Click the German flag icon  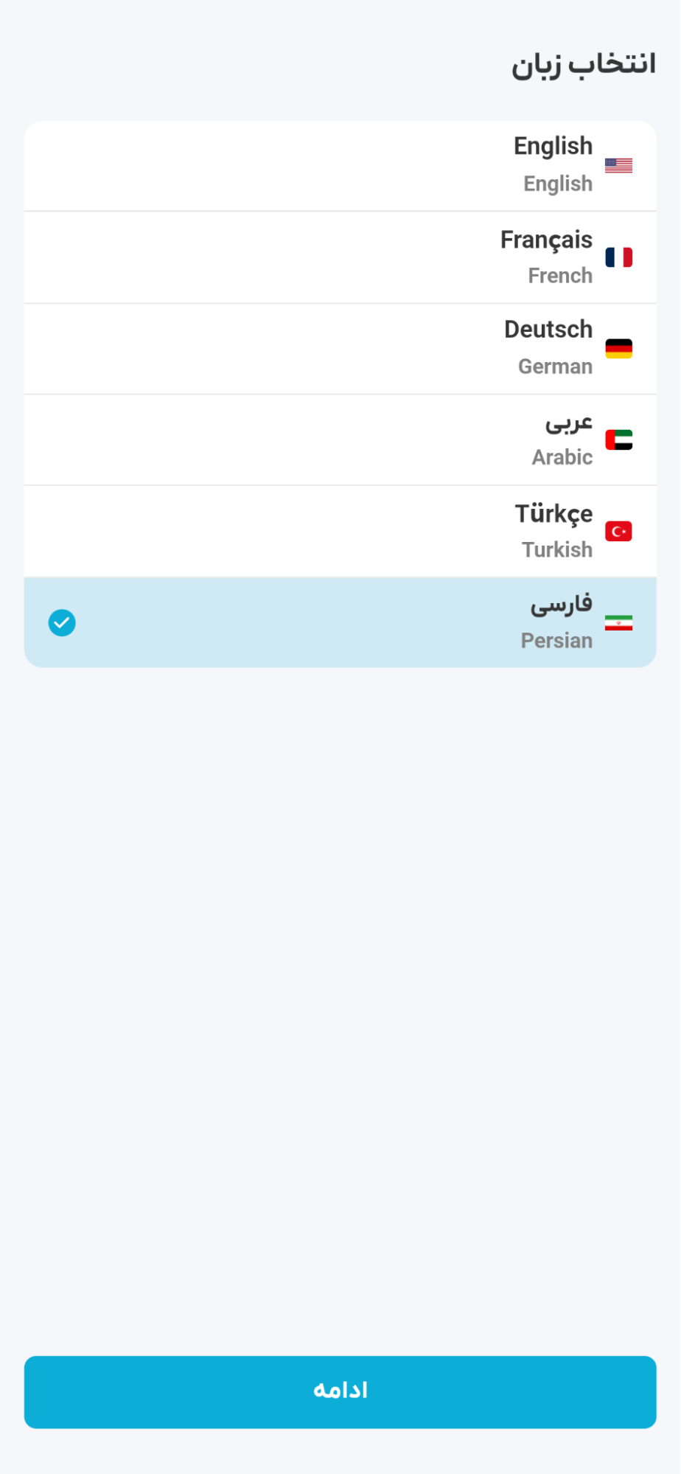coord(618,348)
